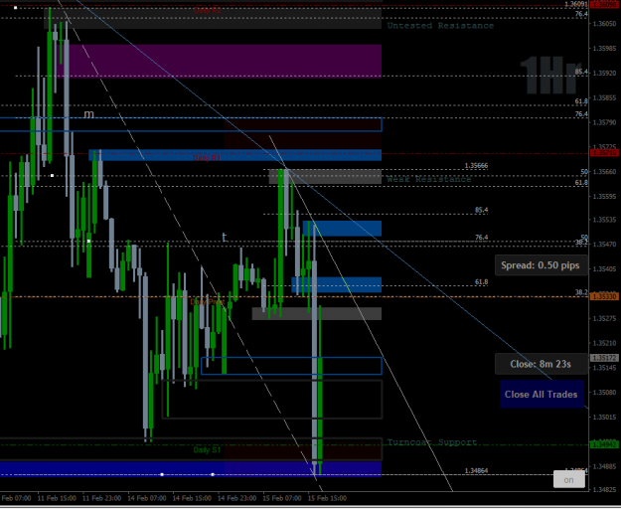Click the 1.35595 price scale value
621x509 pixels.
click(604, 196)
